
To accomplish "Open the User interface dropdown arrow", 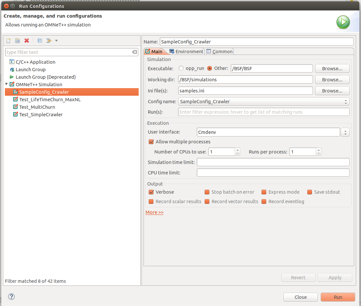I will point(345,132).
